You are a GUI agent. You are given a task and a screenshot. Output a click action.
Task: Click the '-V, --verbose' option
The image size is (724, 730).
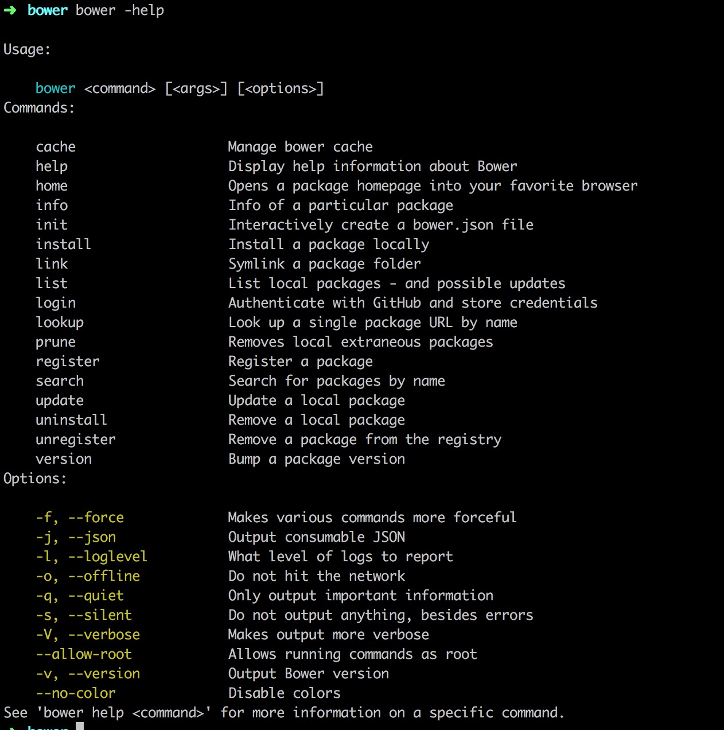(88, 635)
